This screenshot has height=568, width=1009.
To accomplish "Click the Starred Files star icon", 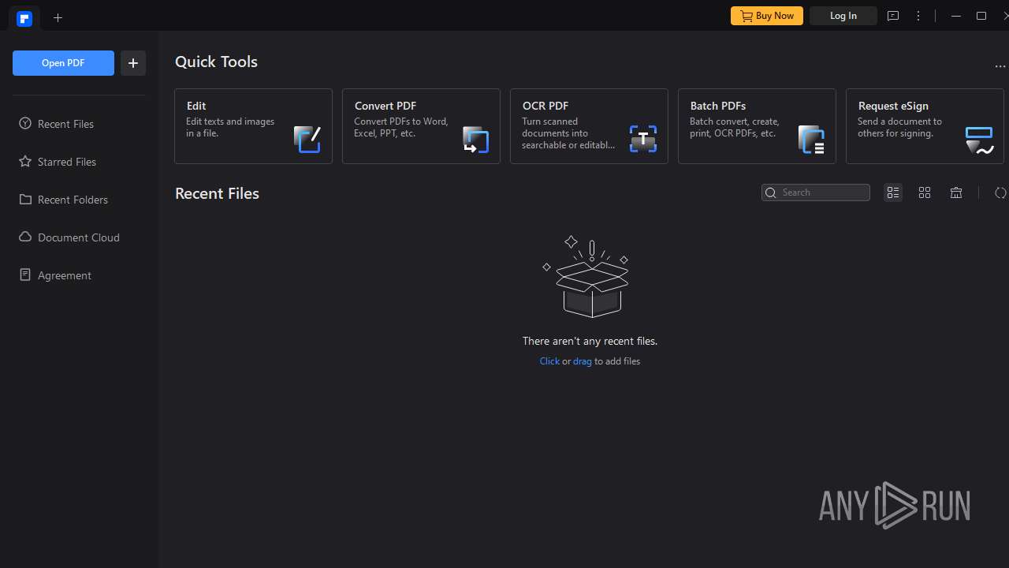I will [25, 161].
